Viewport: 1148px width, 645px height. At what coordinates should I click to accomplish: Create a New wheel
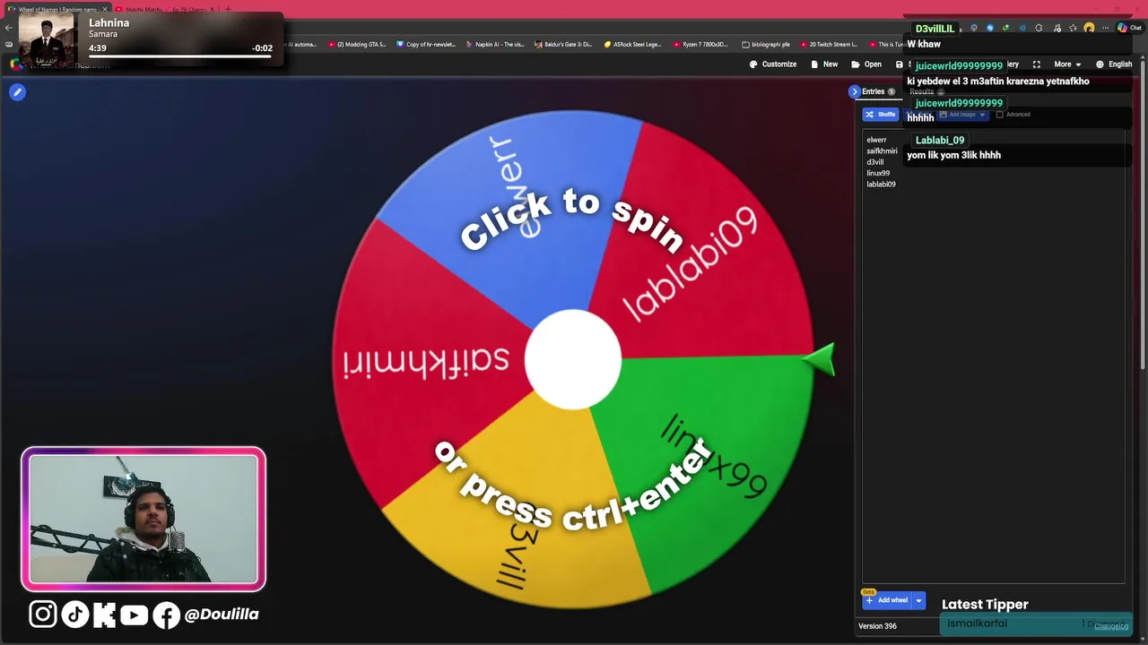[x=824, y=64]
